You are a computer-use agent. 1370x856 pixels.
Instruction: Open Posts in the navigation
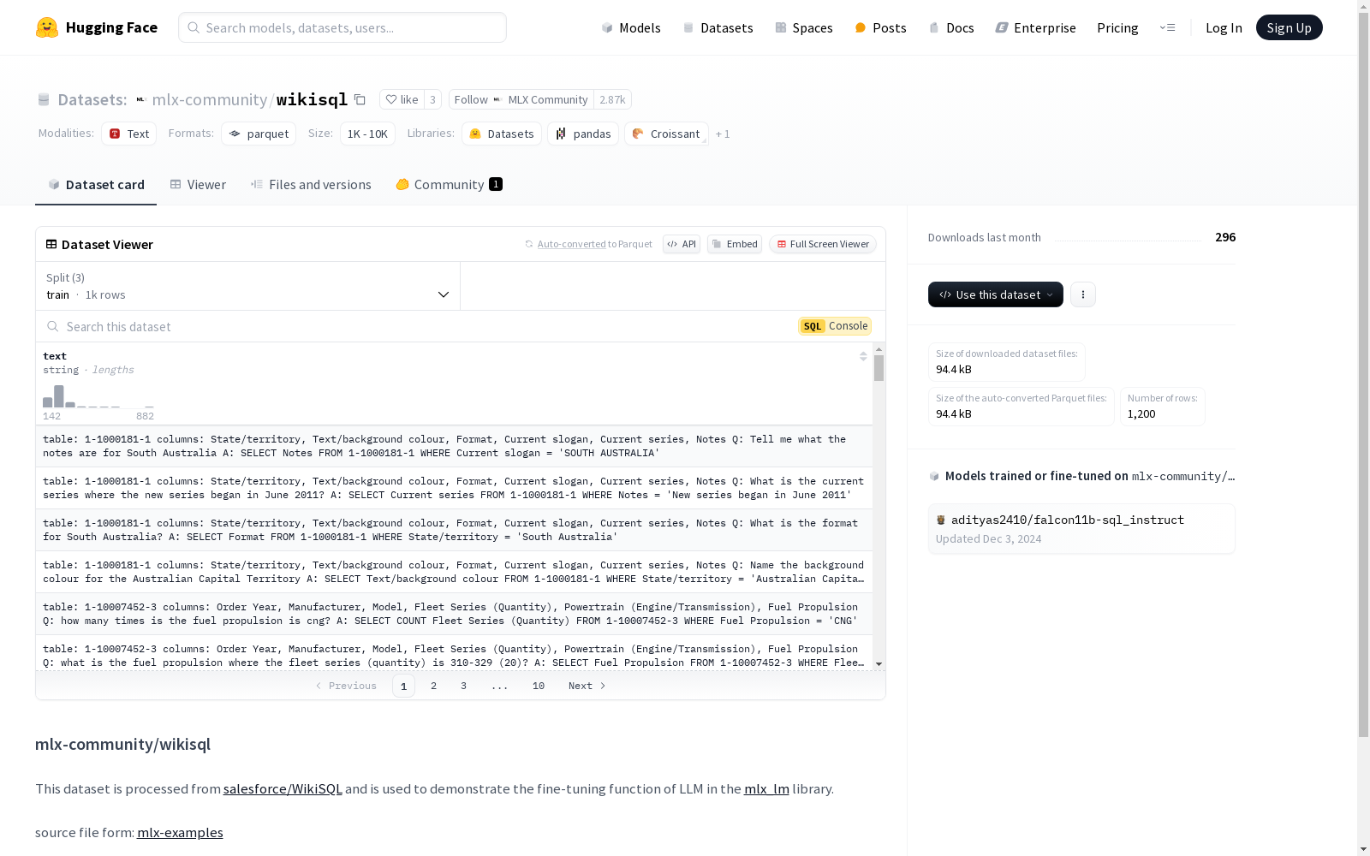(881, 27)
